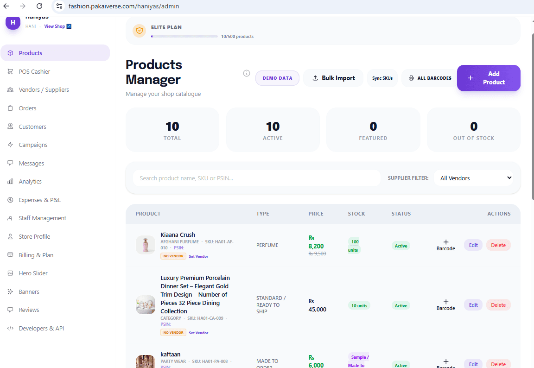This screenshot has width=534, height=368.
Task: Click the Add Product button
Action: click(x=489, y=78)
